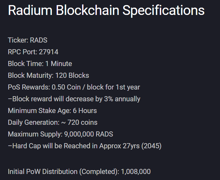Viewport: 220px width, 180px height.
Task: Click the Ticker: RADS line
Action: coord(27,40)
